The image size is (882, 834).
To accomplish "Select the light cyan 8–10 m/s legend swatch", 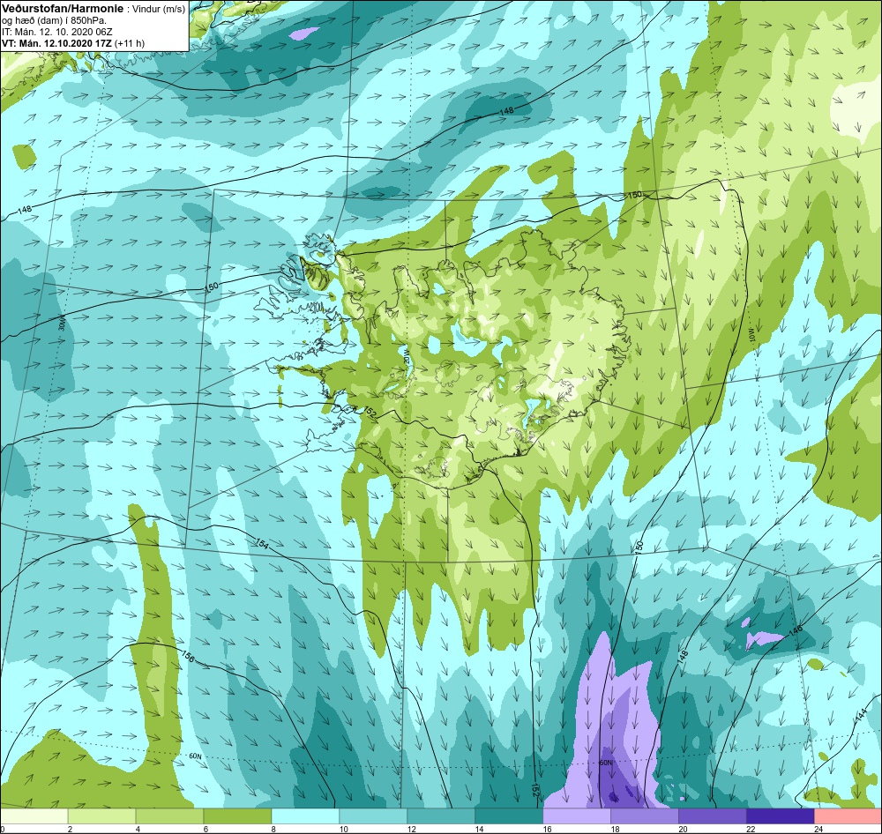I will (305, 816).
